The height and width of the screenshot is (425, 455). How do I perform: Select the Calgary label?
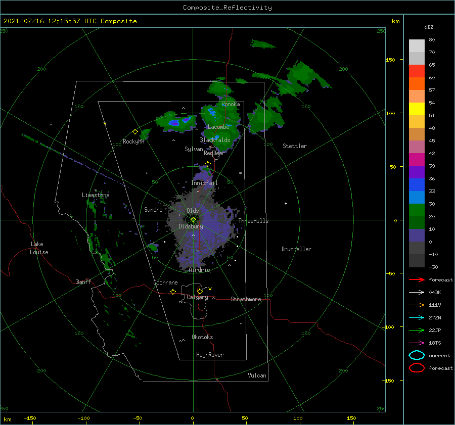[197, 297]
